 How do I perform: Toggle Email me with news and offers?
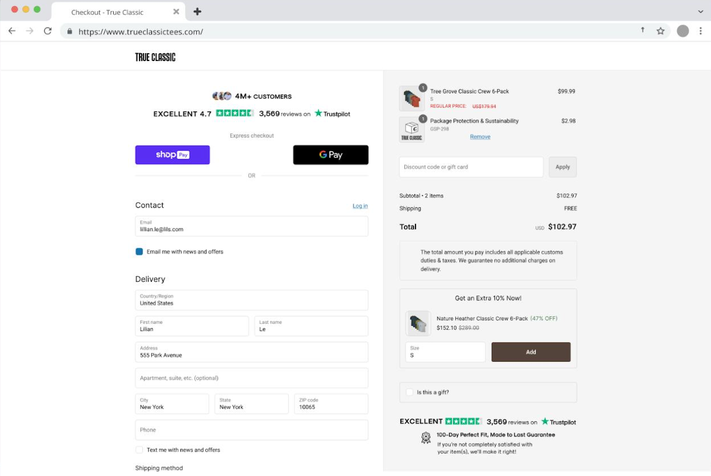click(139, 252)
